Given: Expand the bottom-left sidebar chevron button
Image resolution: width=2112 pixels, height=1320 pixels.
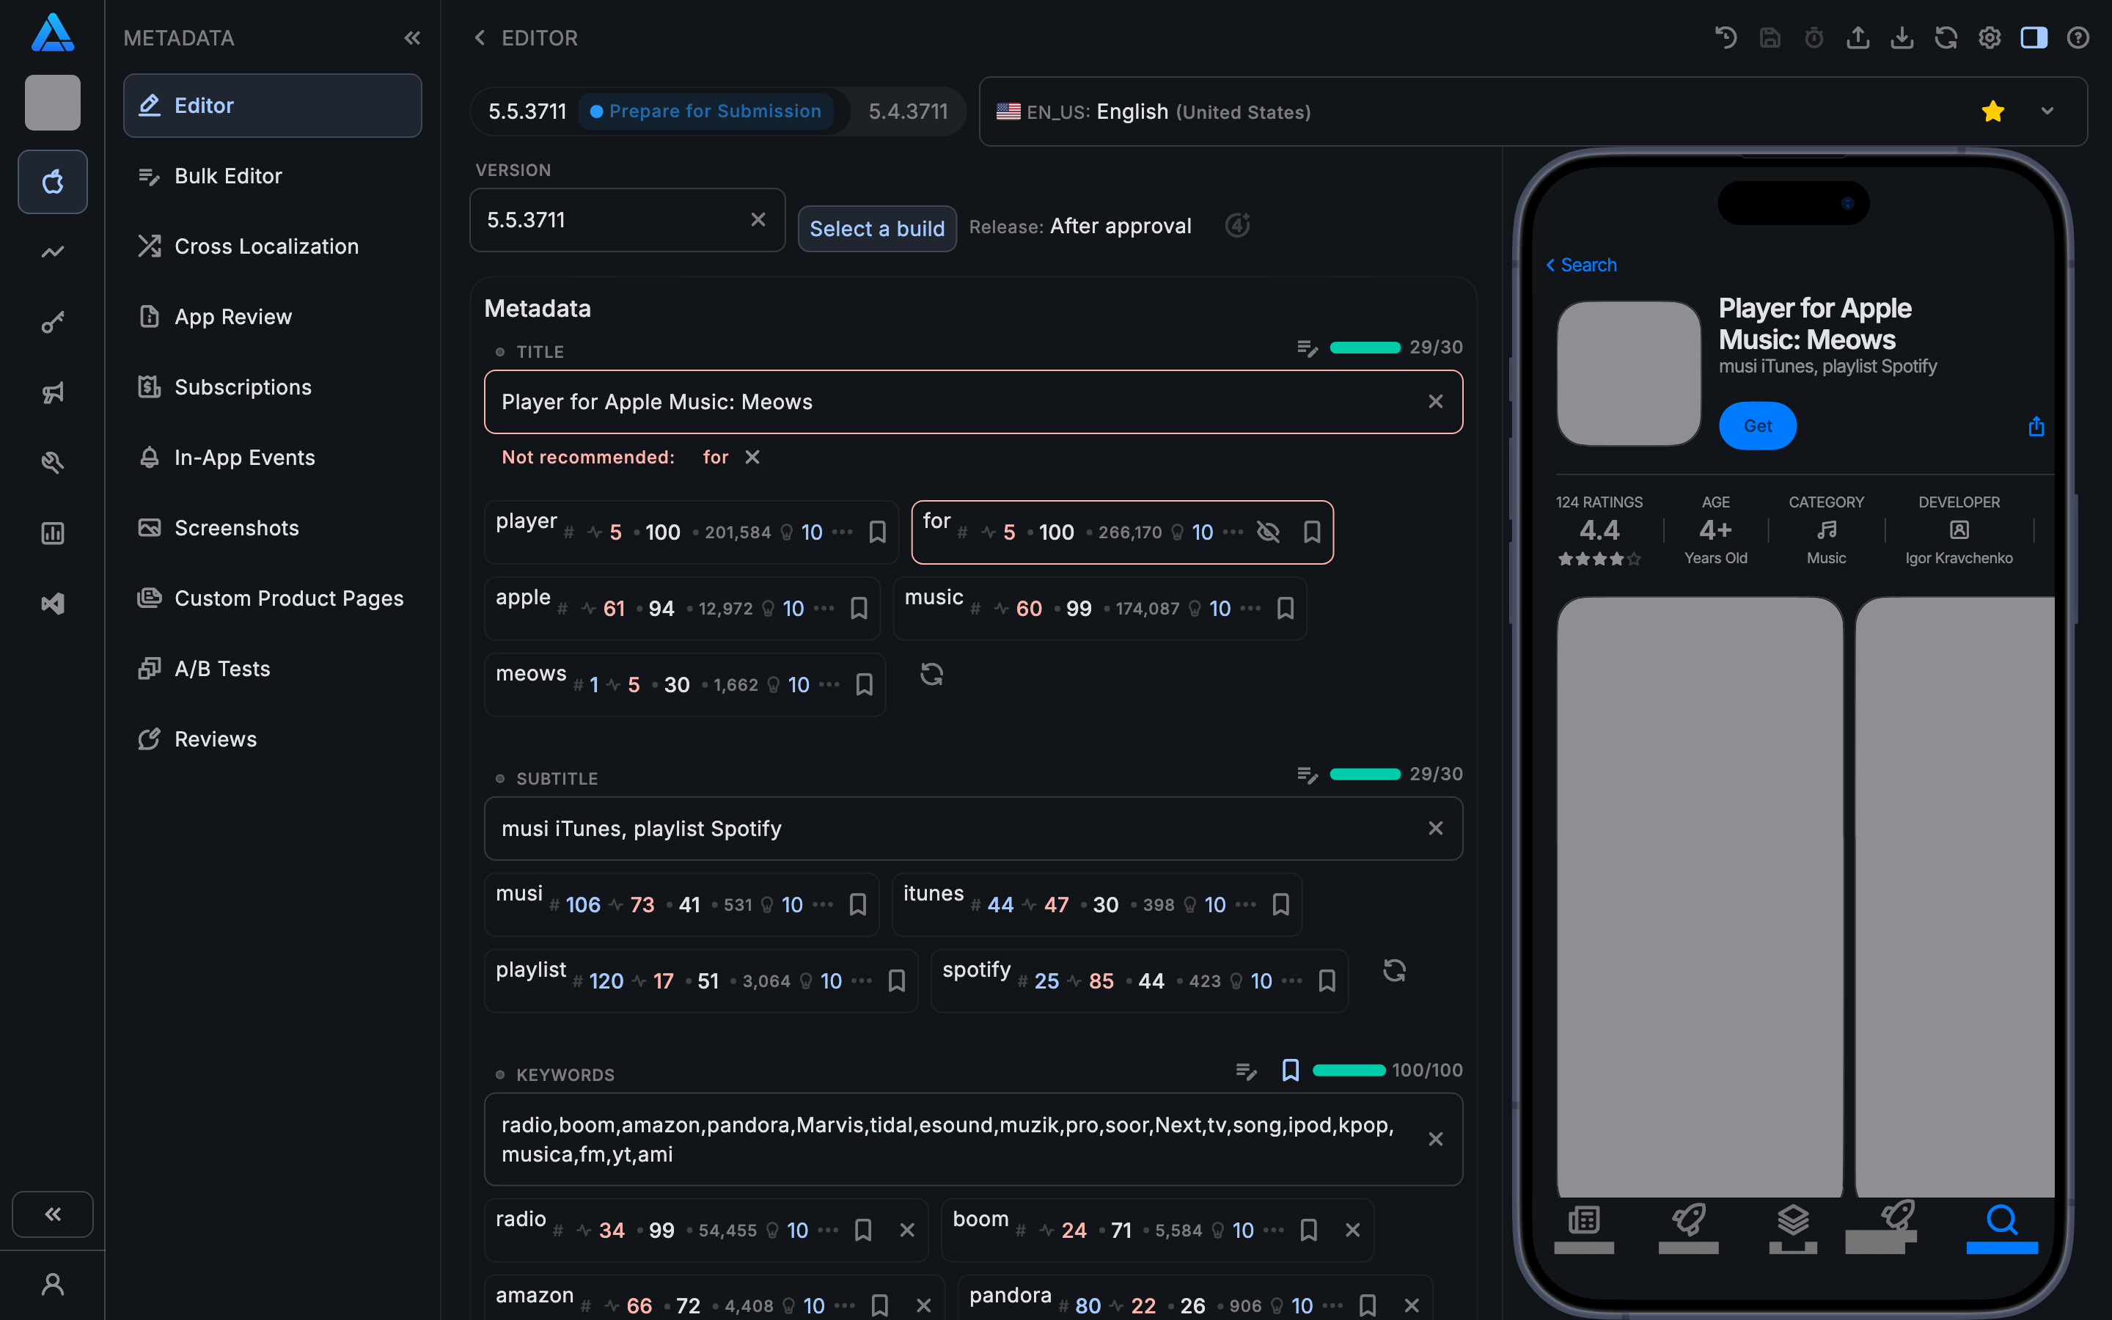Looking at the screenshot, I should [52, 1214].
